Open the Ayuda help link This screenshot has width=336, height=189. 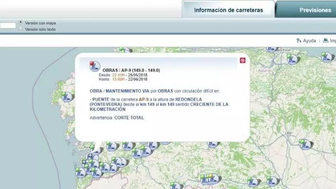[309, 40]
